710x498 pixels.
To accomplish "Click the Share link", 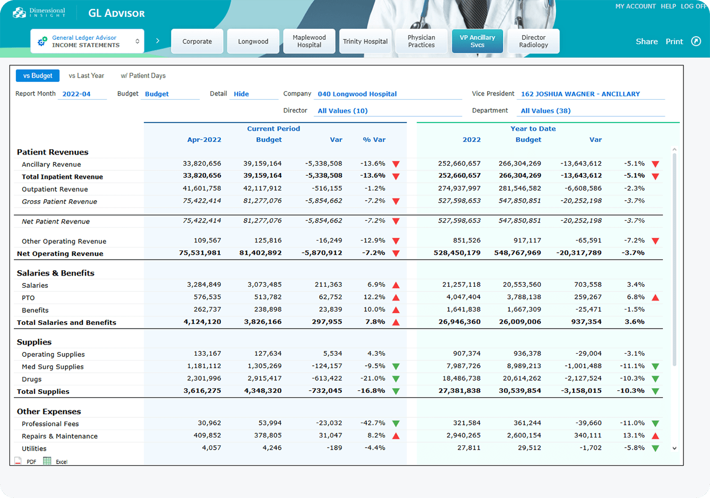I will (x=646, y=41).
